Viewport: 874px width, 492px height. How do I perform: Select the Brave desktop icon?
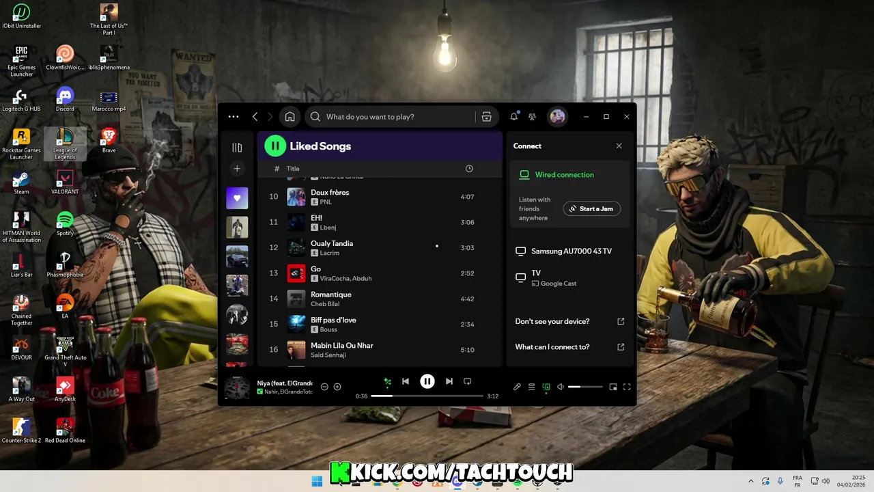[109, 141]
